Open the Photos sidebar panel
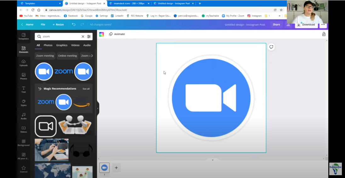 click(24, 76)
